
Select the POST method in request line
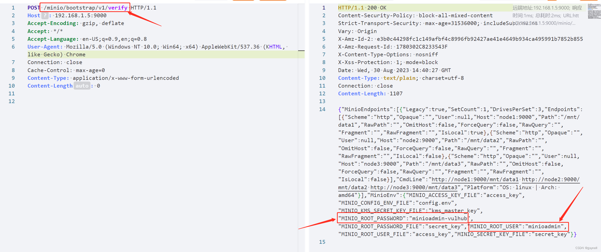click(x=34, y=8)
